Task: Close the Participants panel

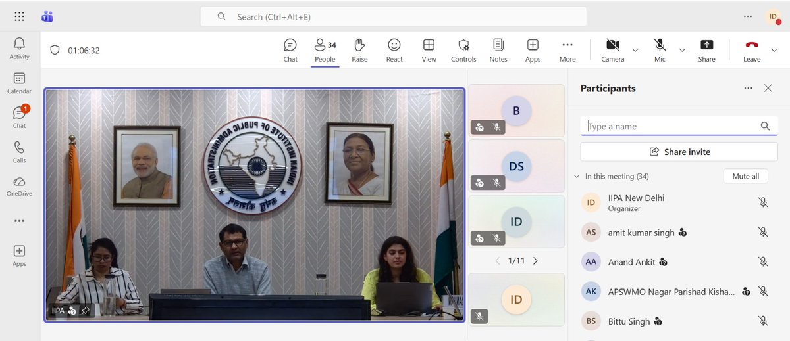Action: pyautogui.click(x=768, y=88)
